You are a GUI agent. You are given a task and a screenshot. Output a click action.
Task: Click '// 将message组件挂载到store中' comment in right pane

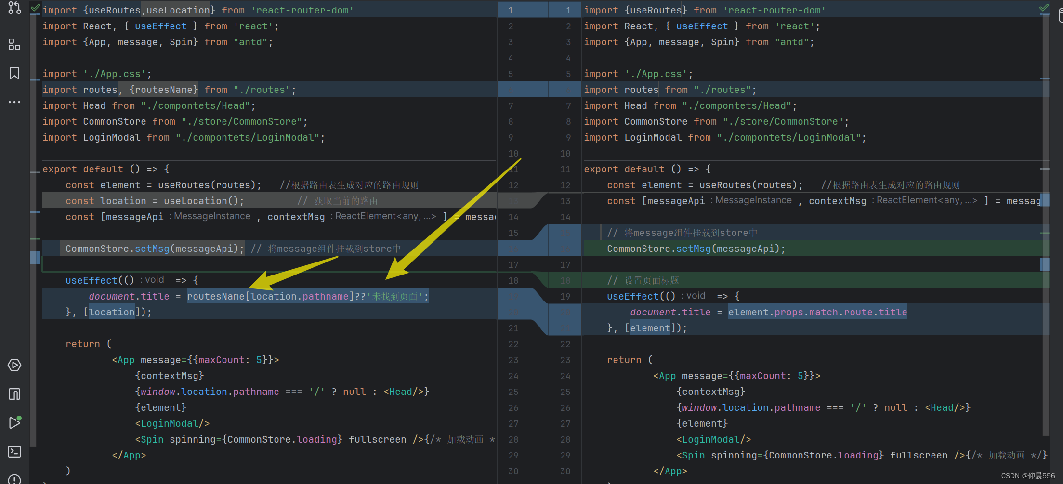[682, 233]
